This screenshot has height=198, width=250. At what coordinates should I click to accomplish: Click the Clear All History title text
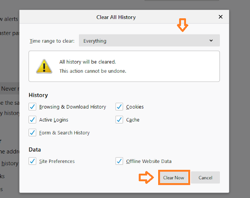coord(116,17)
